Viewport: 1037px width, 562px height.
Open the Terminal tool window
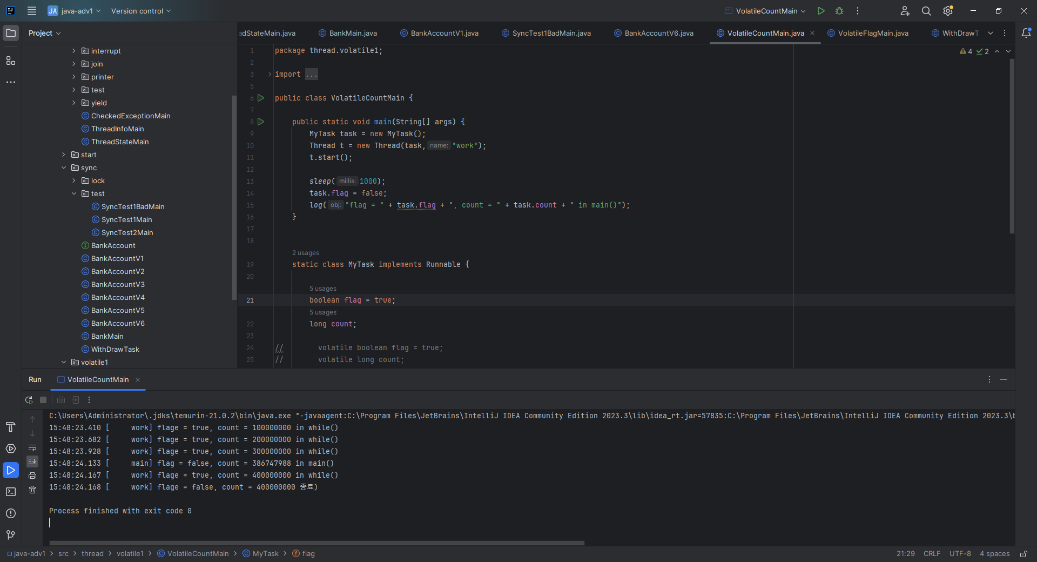coord(11,492)
